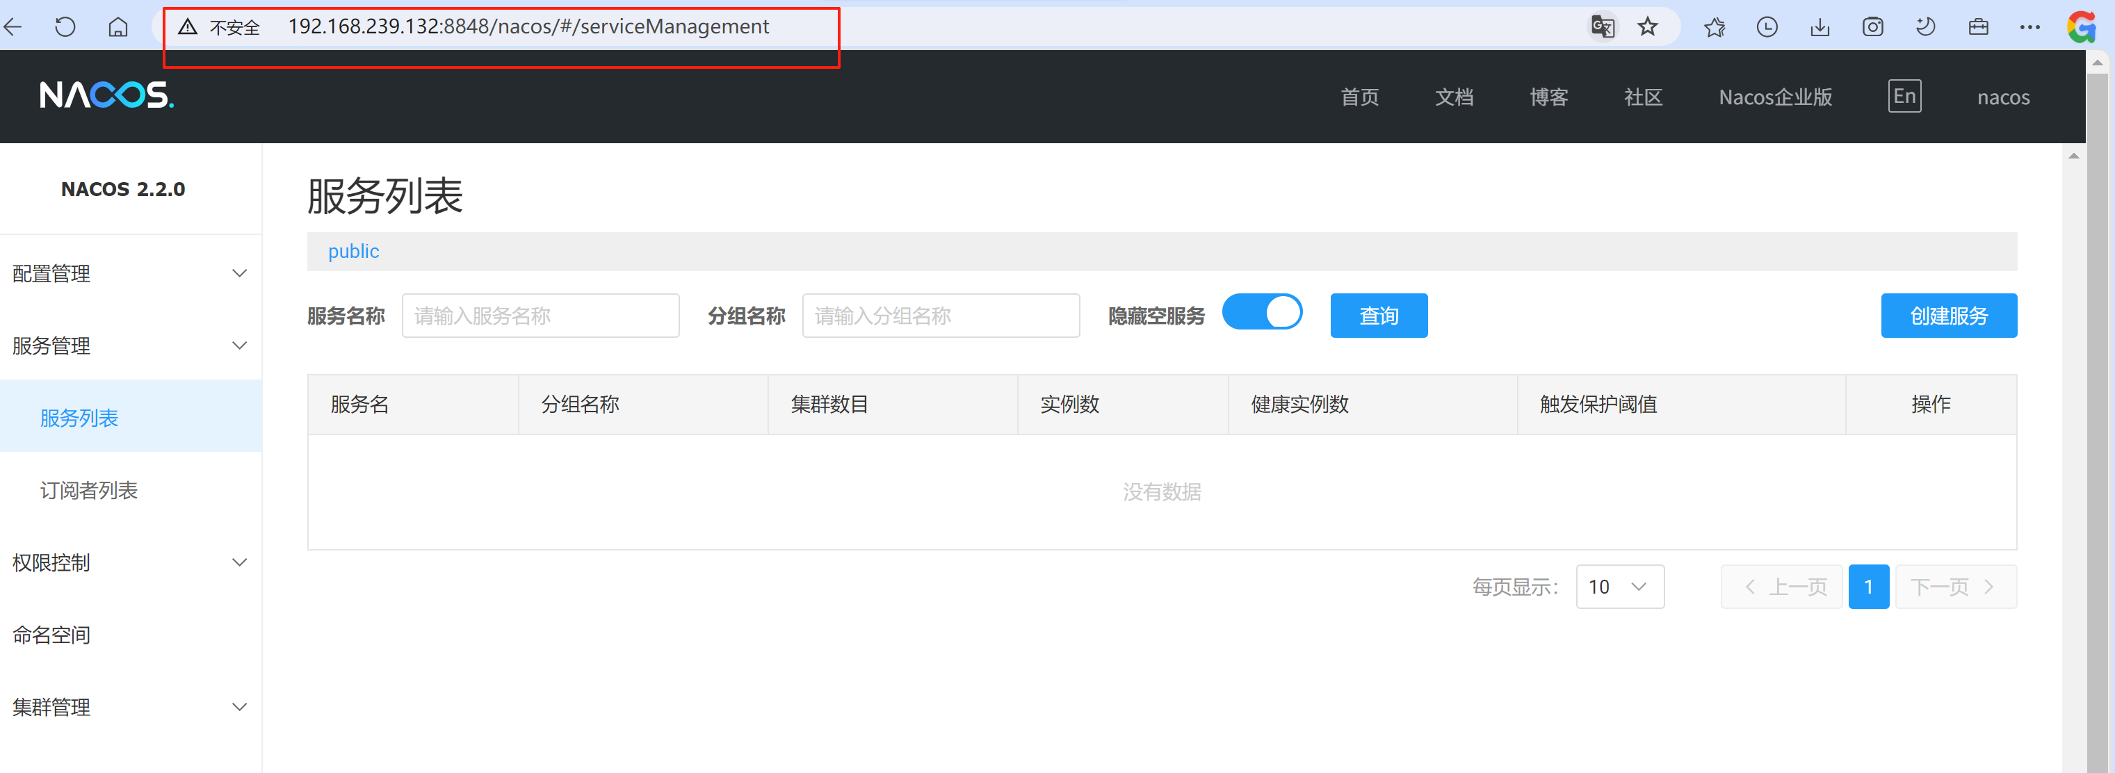This screenshot has height=773, width=2115.
Task: Click the 服务名称 input field
Action: pos(540,316)
